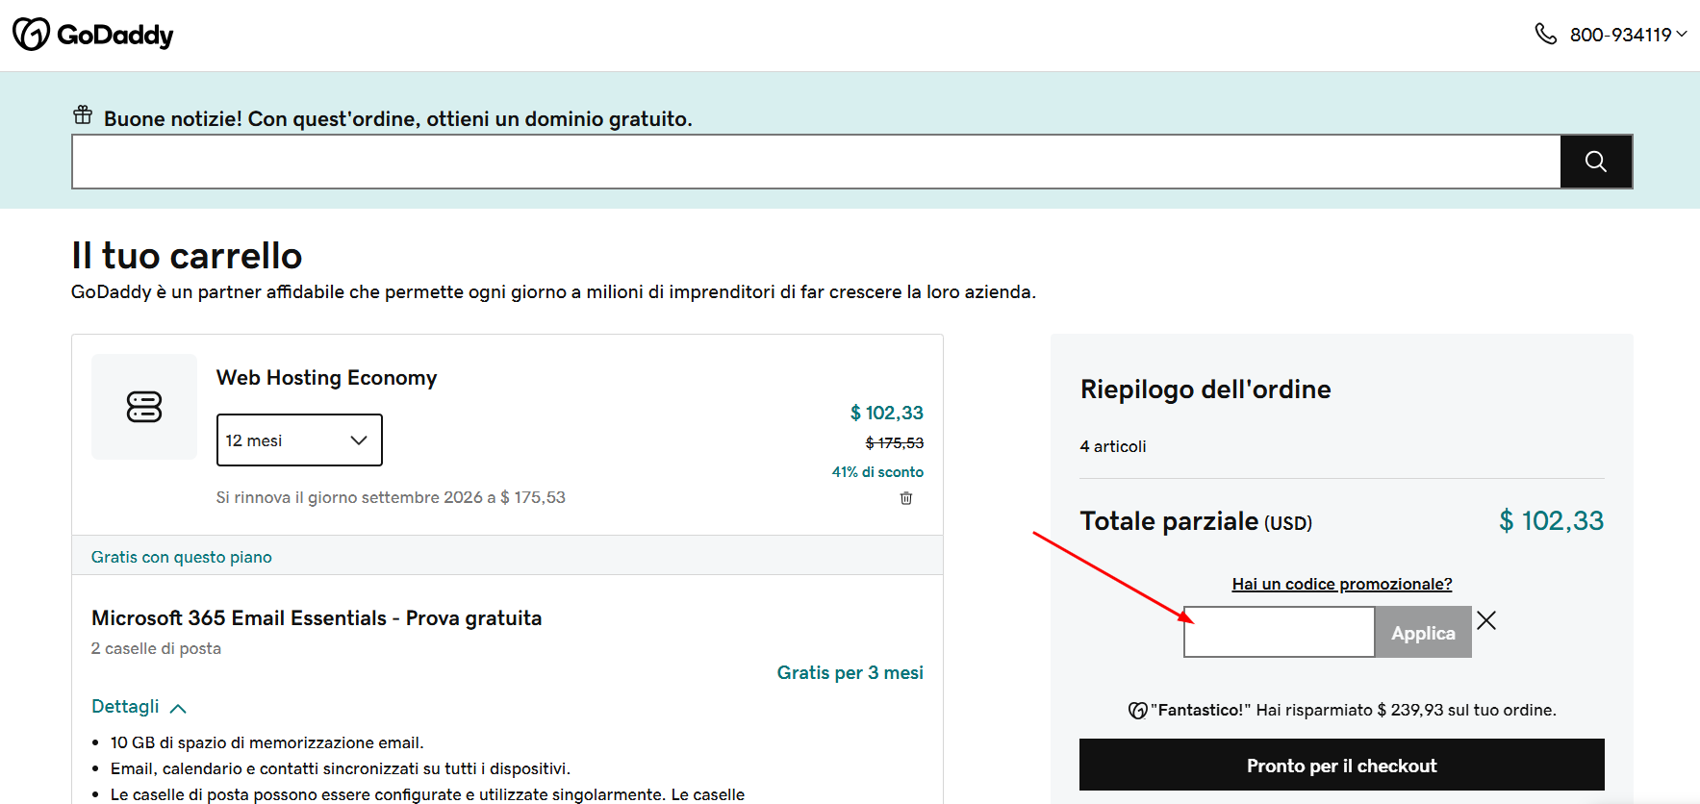Open the 12 mesi duration dropdown
The image size is (1700, 804).
click(x=299, y=440)
